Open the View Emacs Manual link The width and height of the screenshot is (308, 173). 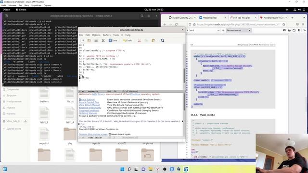[x=90, y=105]
